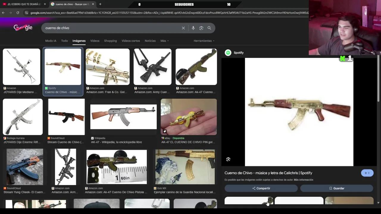Open Google Lens image search icon
This screenshot has width=381, height=214.
click(201, 28)
